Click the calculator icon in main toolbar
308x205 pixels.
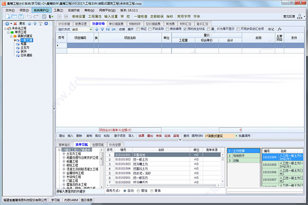[x=44, y=17]
